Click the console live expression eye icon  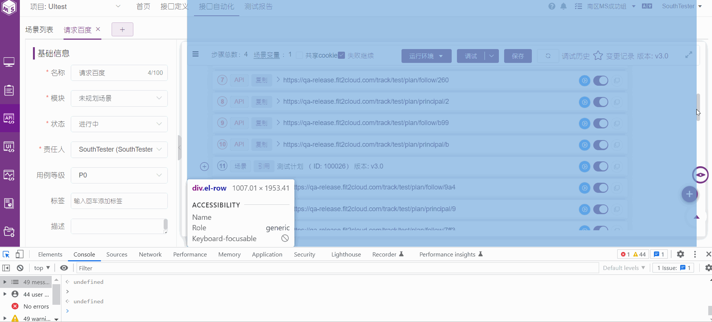[x=64, y=268]
